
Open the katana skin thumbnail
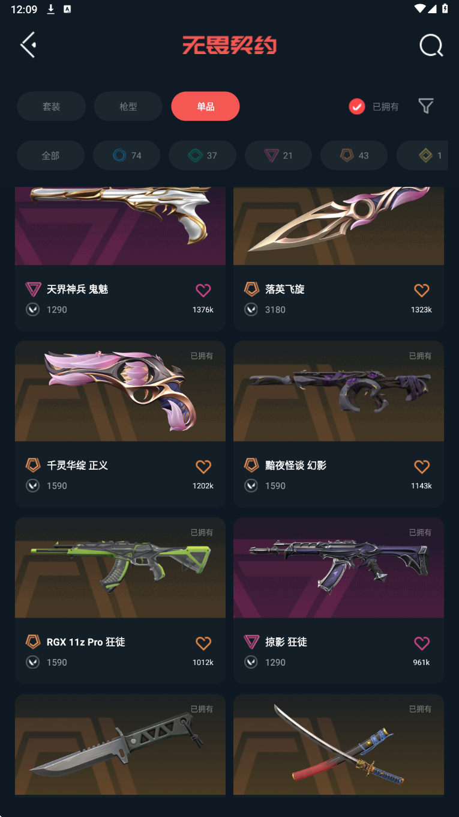[338, 744]
